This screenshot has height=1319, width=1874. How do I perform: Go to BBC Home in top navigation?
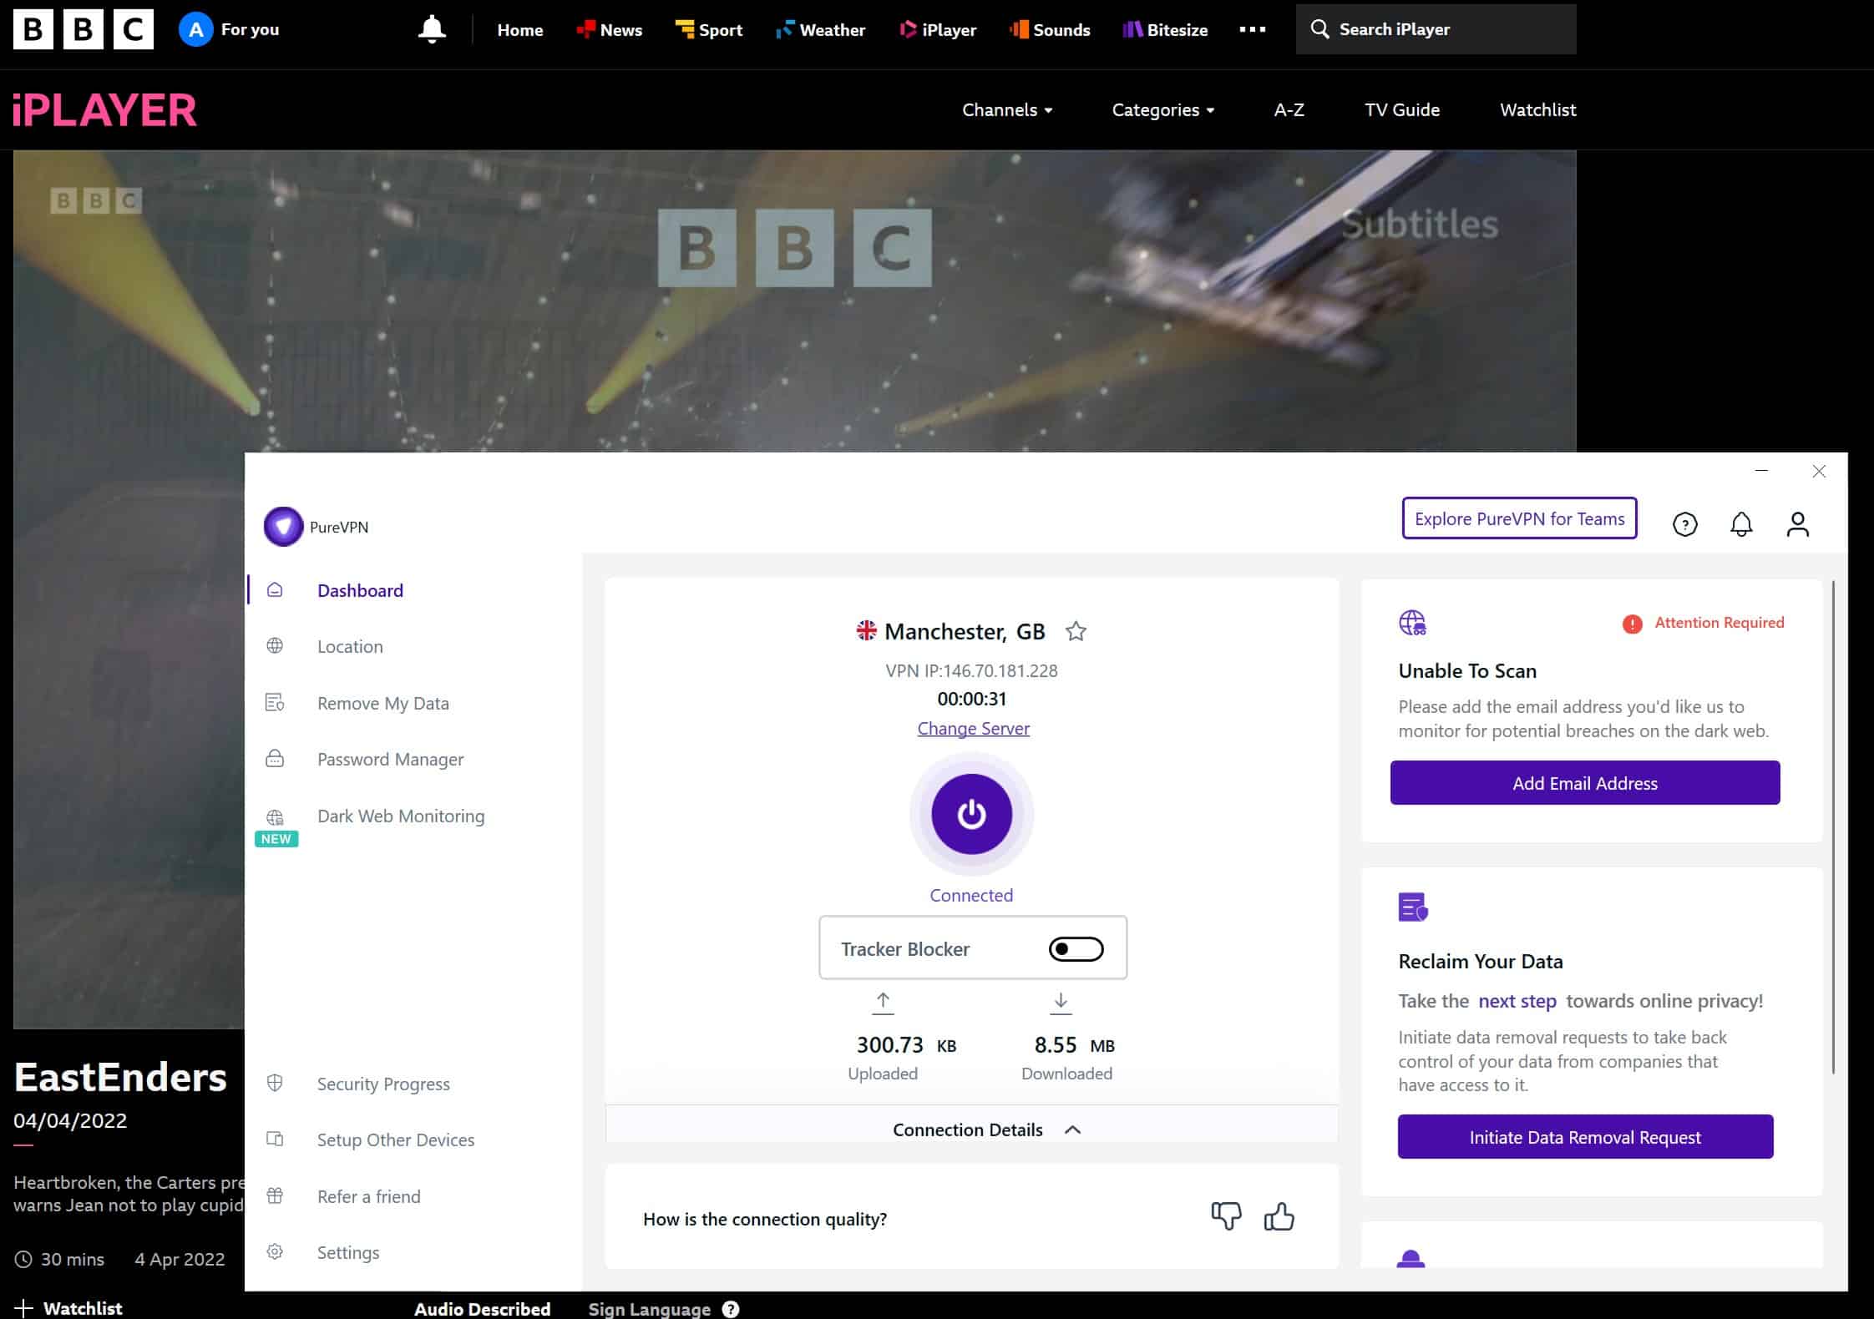pyautogui.click(x=520, y=30)
